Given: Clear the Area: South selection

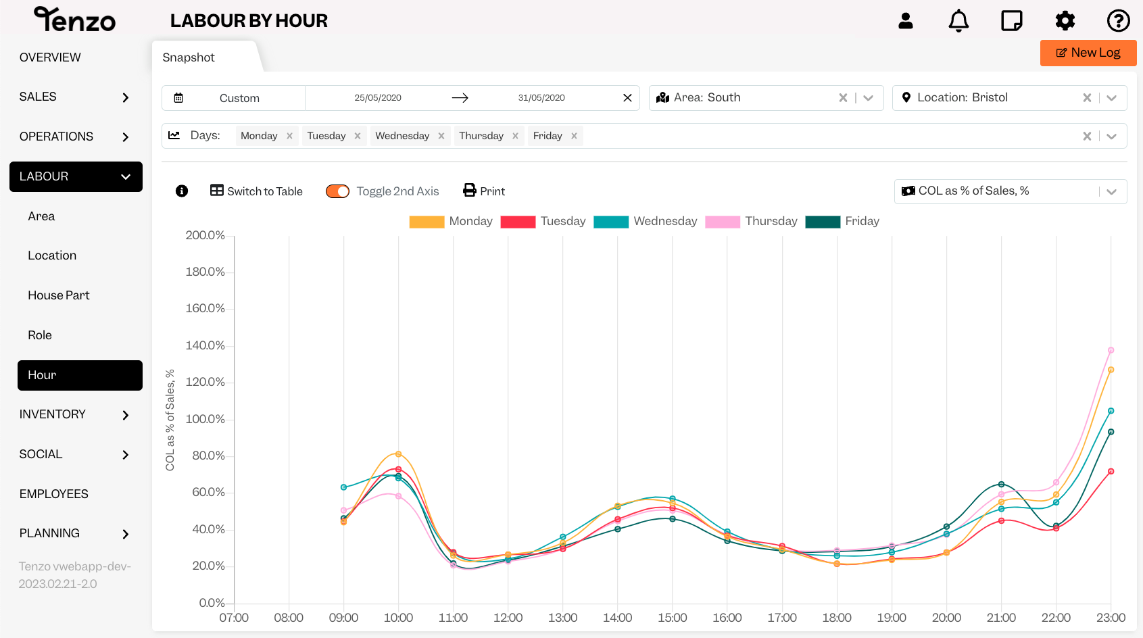Looking at the screenshot, I should 843,98.
